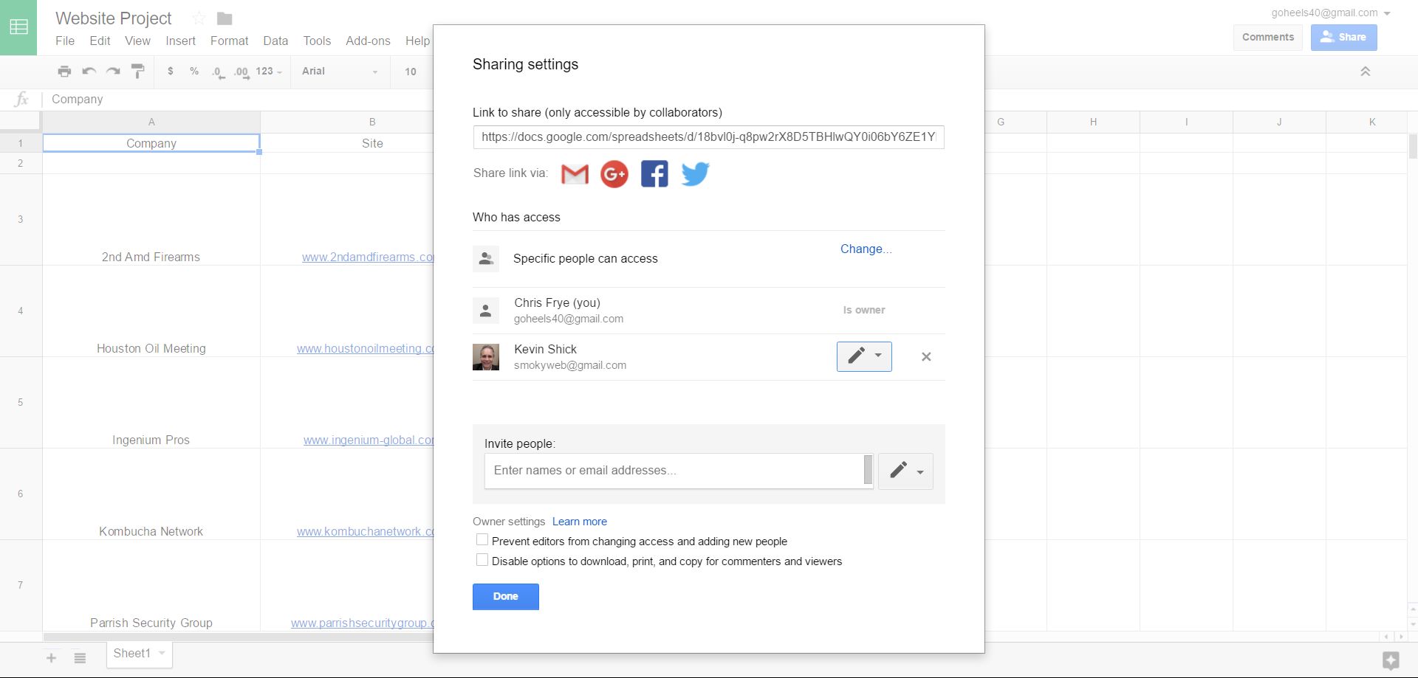The image size is (1418, 678).
Task: Enable Prevent editors from changing access
Action: tap(482, 540)
